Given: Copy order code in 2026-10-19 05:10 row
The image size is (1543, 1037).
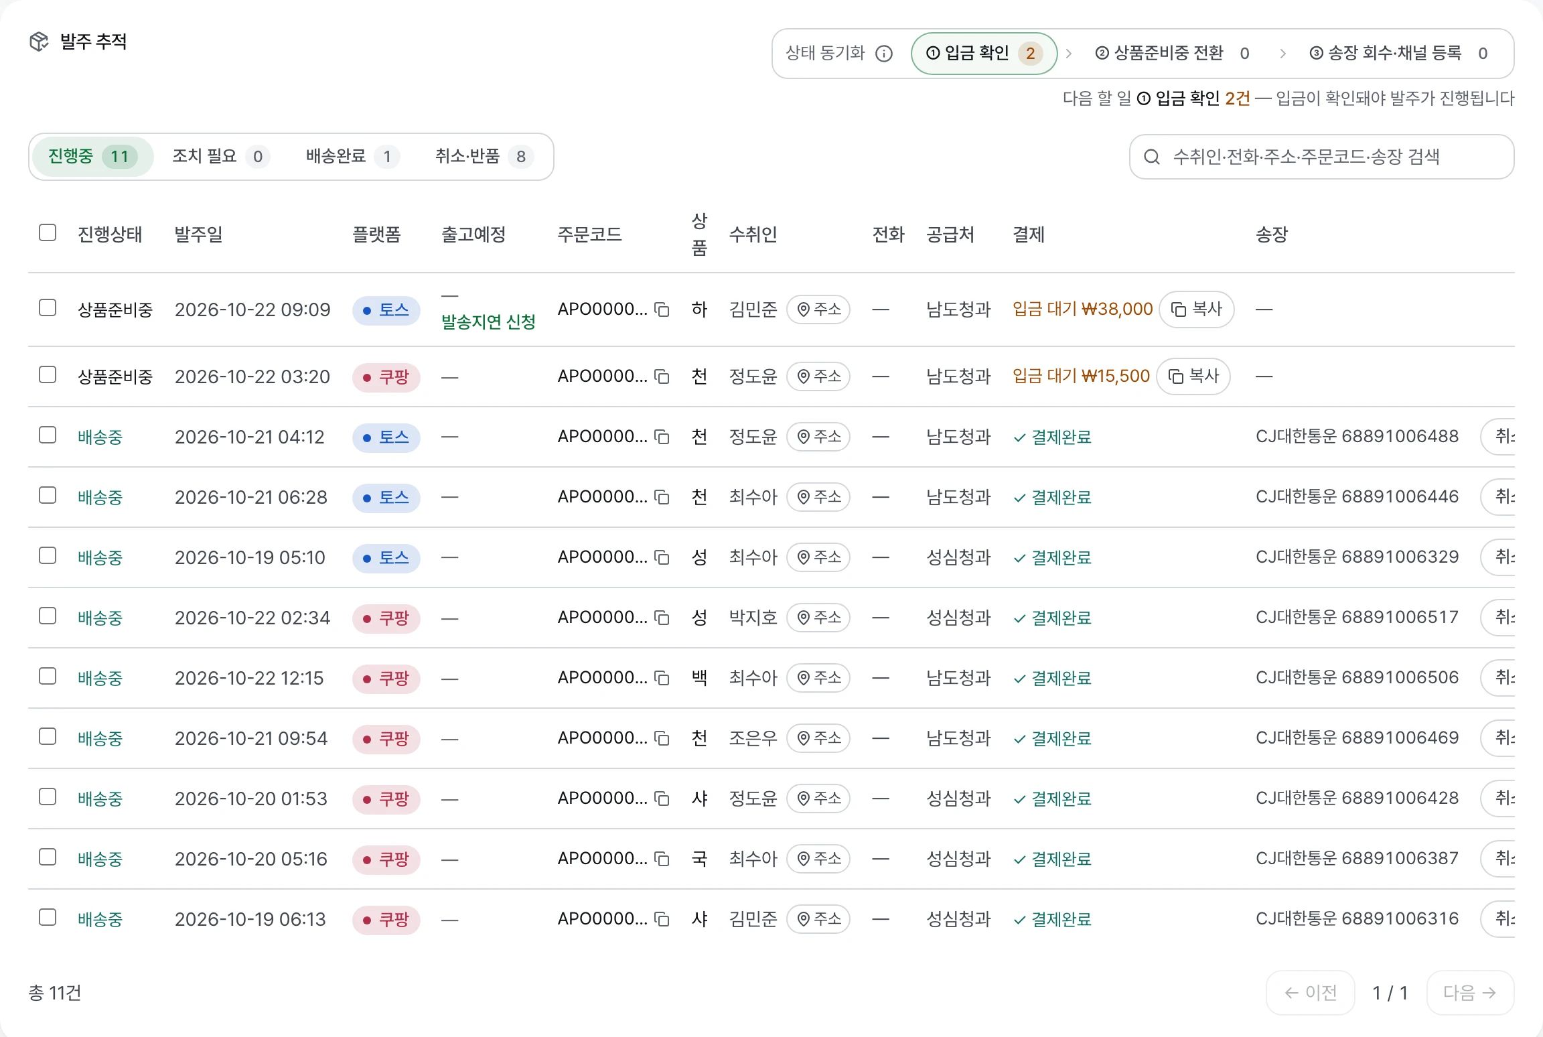Looking at the screenshot, I should 662,557.
